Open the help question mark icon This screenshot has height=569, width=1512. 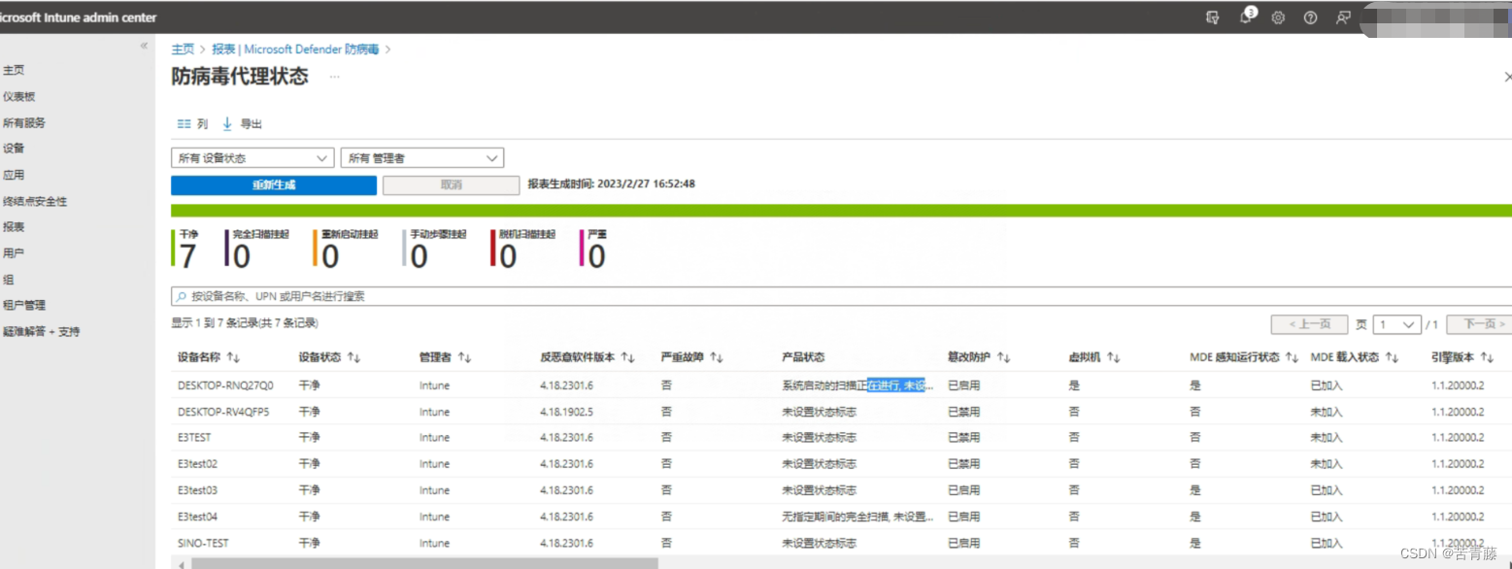point(1310,17)
